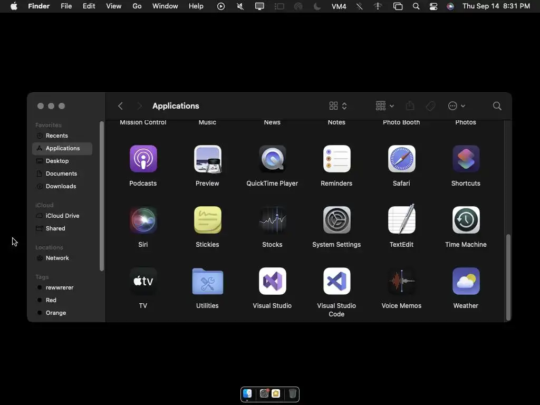Select Desktop in the sidebar
This screenshot has width=540, height=405.
(62, 161)
